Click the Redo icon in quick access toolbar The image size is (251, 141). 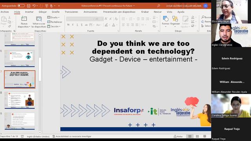(41, 6)
